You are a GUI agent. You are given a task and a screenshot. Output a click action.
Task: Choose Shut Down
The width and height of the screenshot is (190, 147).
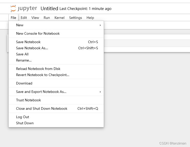click(x=56, y=123)
